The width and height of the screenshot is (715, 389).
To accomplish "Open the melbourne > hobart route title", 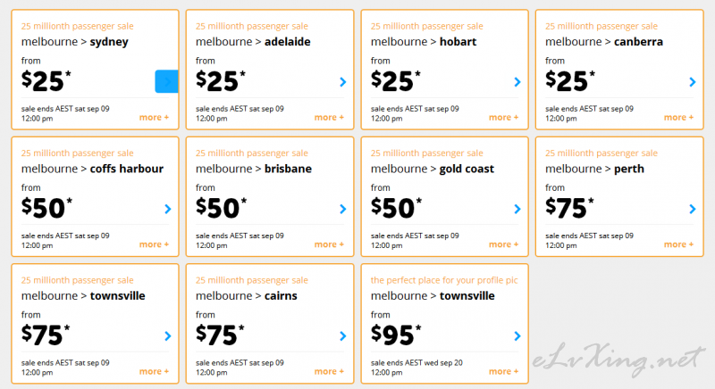I will click(424, 42).
